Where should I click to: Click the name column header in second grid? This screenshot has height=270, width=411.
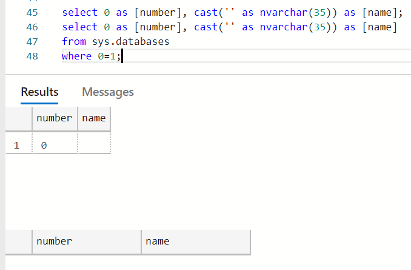pos(196,241)
